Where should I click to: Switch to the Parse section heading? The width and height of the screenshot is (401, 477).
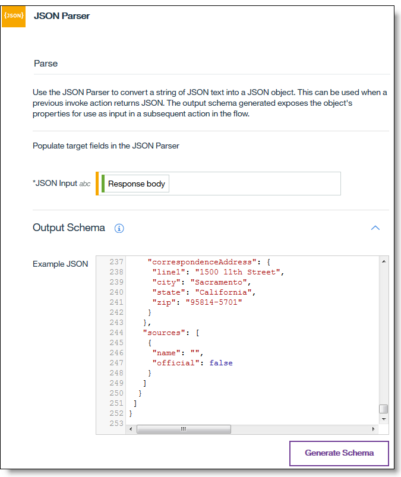tap(46, 64)
